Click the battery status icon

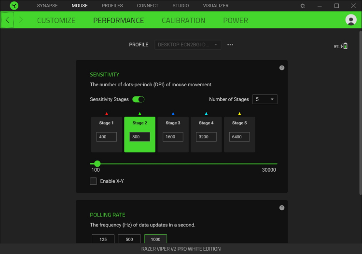(345, 46)
